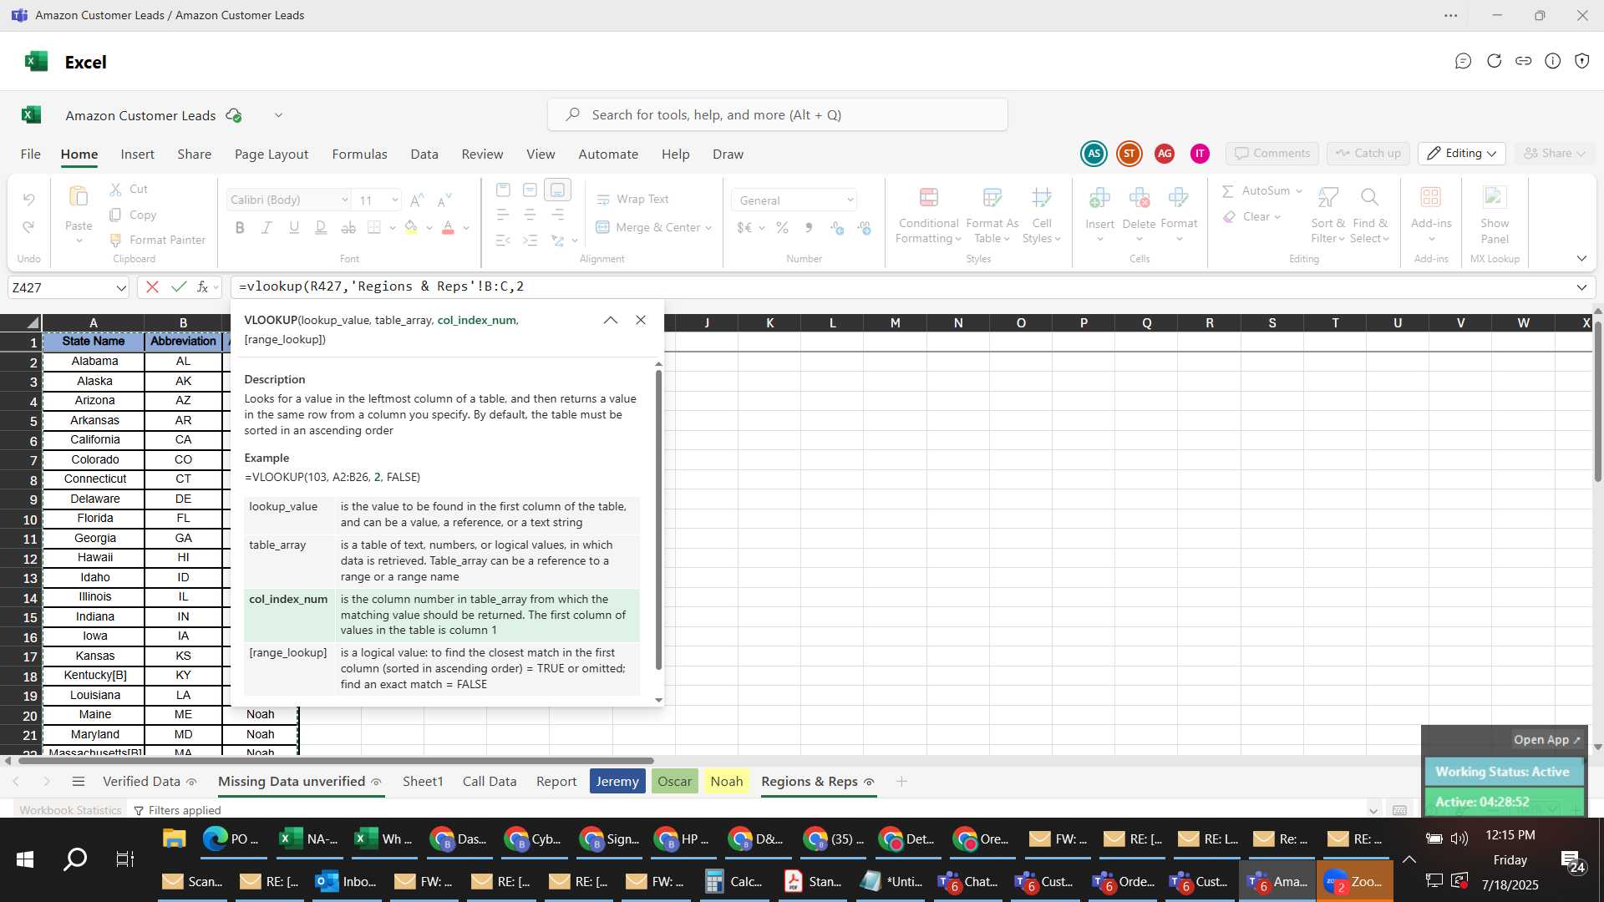Click the Catch up button
Viewport: 1604px width, 902px height.
coord(1368,153)
